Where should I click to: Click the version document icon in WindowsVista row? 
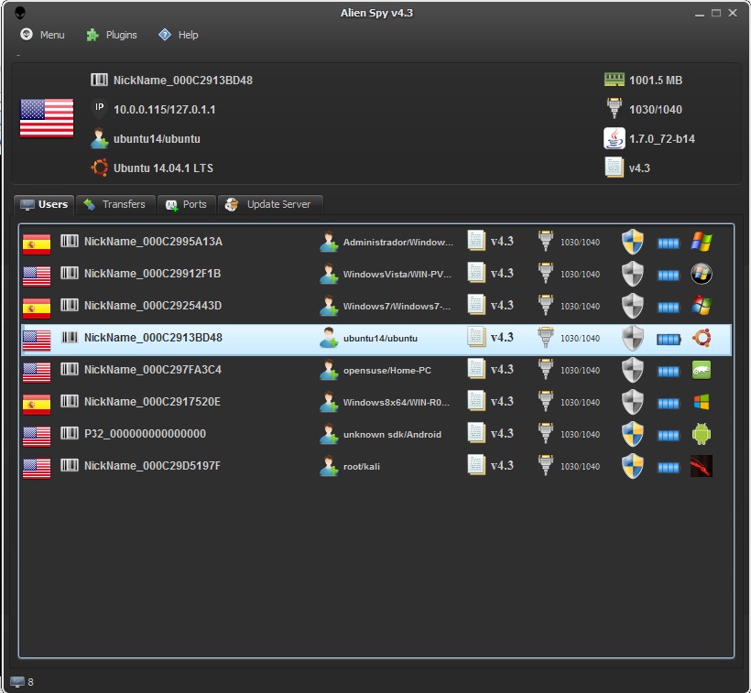(476, 273)
